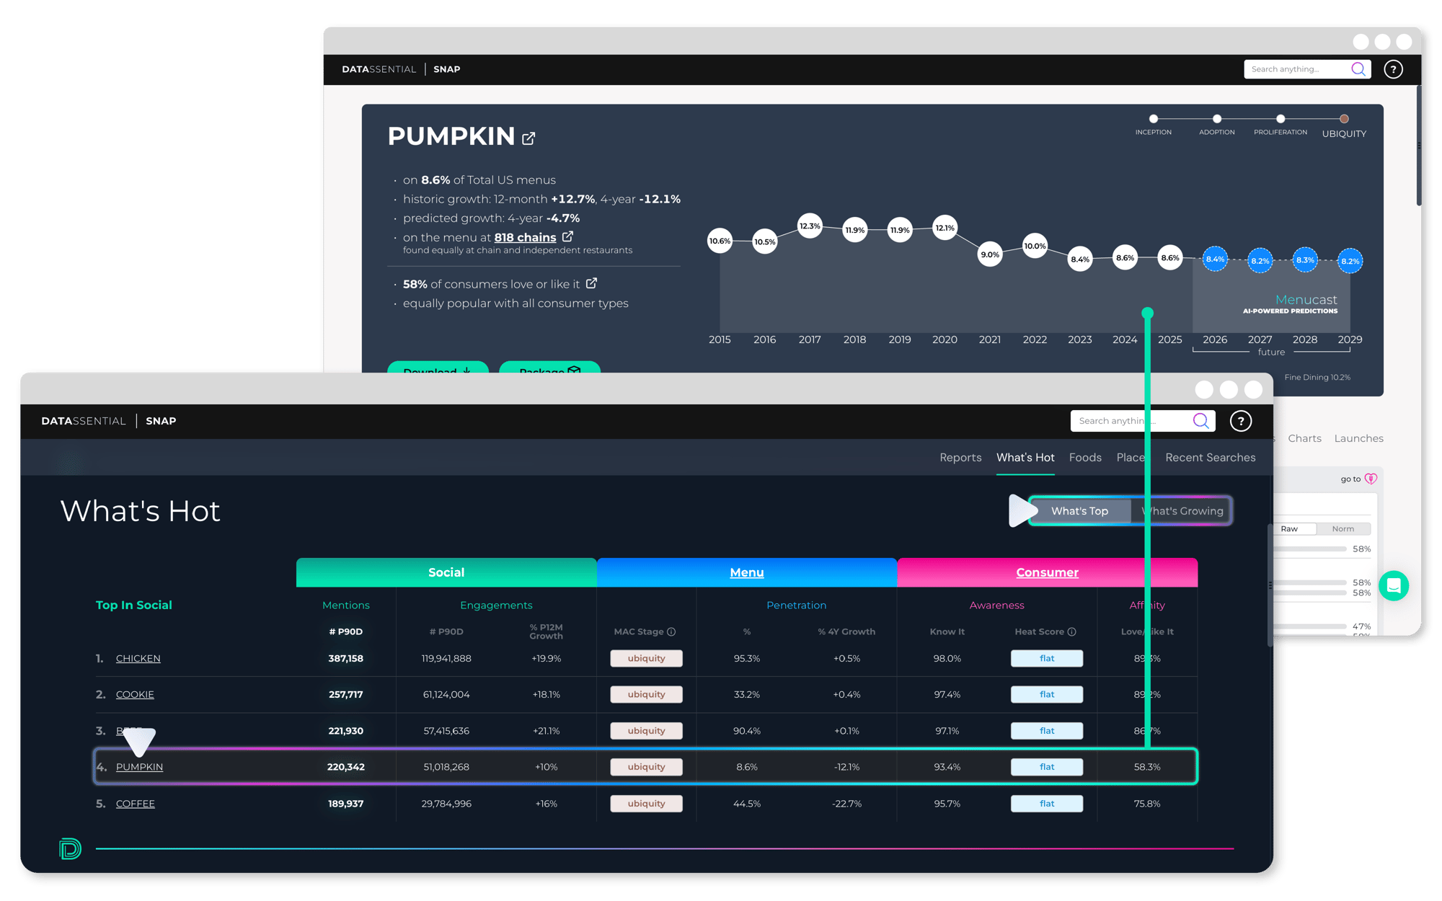Click Heat Score info icon
The image size is (1442, 901).
[x=1072, y=632]
